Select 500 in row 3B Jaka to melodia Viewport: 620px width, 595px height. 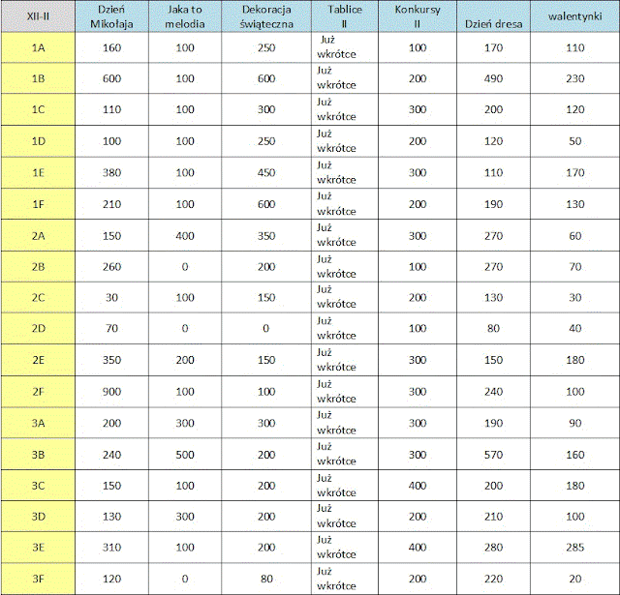pyautogui.click(x=185, y=455)
